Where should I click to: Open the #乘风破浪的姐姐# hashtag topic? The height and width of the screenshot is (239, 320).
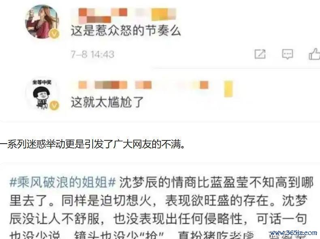pos(63,182)
